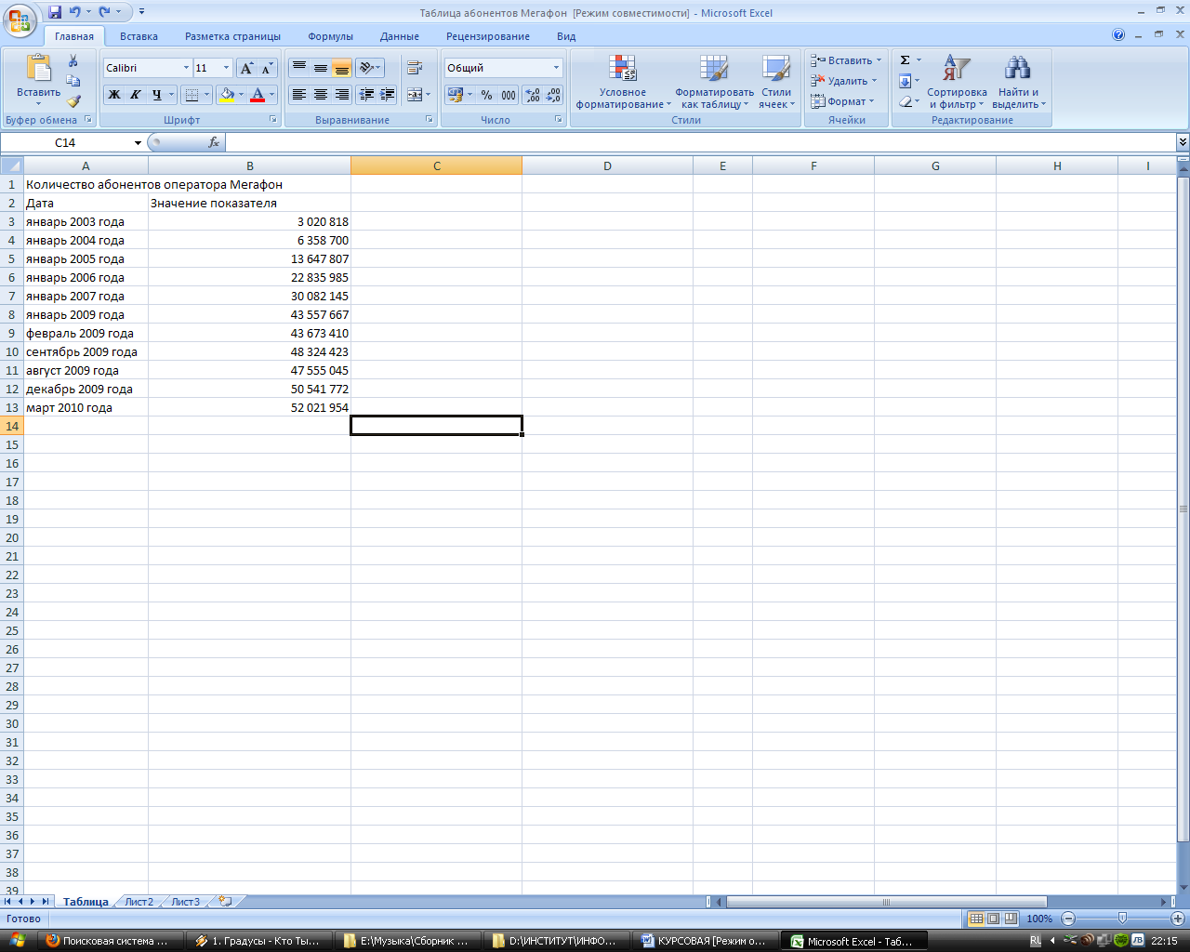Expand the Name Box C14 dropdown
This screenshot has height=952, width=1190.
138,143
